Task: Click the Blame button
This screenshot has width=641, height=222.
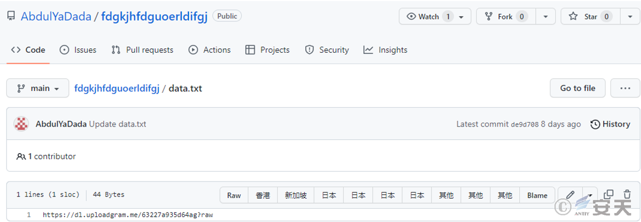Action: [x=537, y=195]
